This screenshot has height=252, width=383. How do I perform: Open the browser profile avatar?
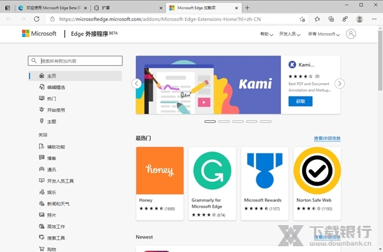point(359,19)
